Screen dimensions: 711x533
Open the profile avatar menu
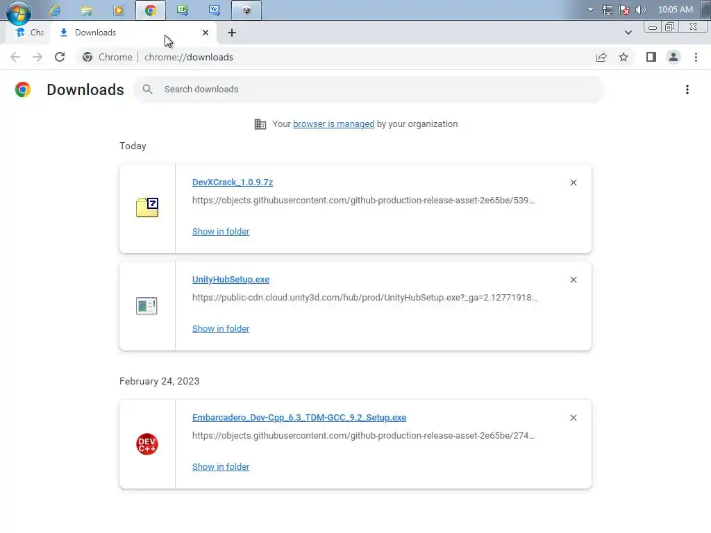click(x=674, y=57)
